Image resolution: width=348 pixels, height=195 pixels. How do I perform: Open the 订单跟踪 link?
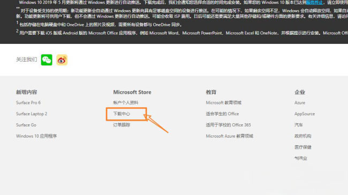tap(122, 125)
